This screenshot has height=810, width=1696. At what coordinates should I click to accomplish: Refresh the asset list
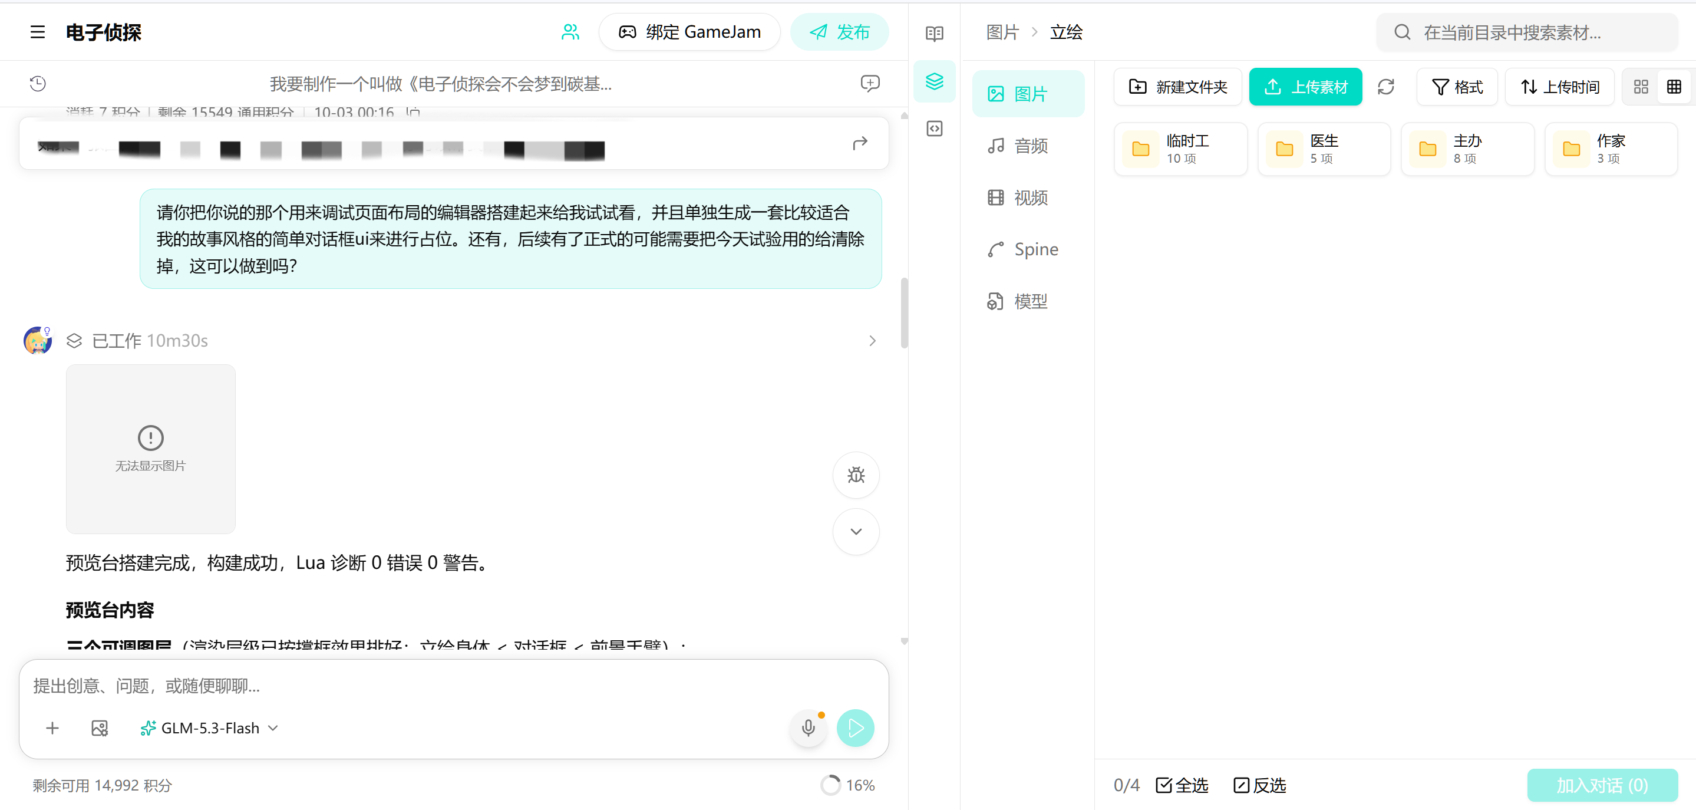click(x=1386, y=86)
